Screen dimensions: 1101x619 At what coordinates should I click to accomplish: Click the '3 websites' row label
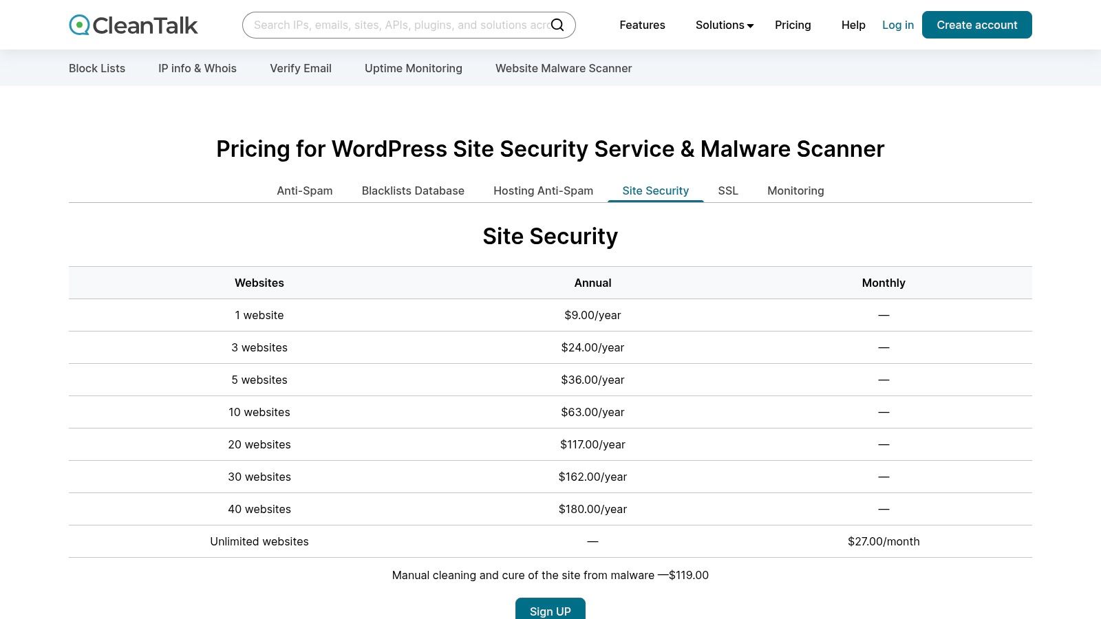point(259,347)
